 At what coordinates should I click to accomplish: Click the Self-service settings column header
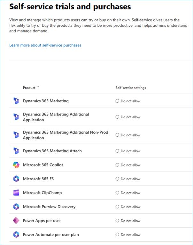pyautogui.click(x=131, y=88)
